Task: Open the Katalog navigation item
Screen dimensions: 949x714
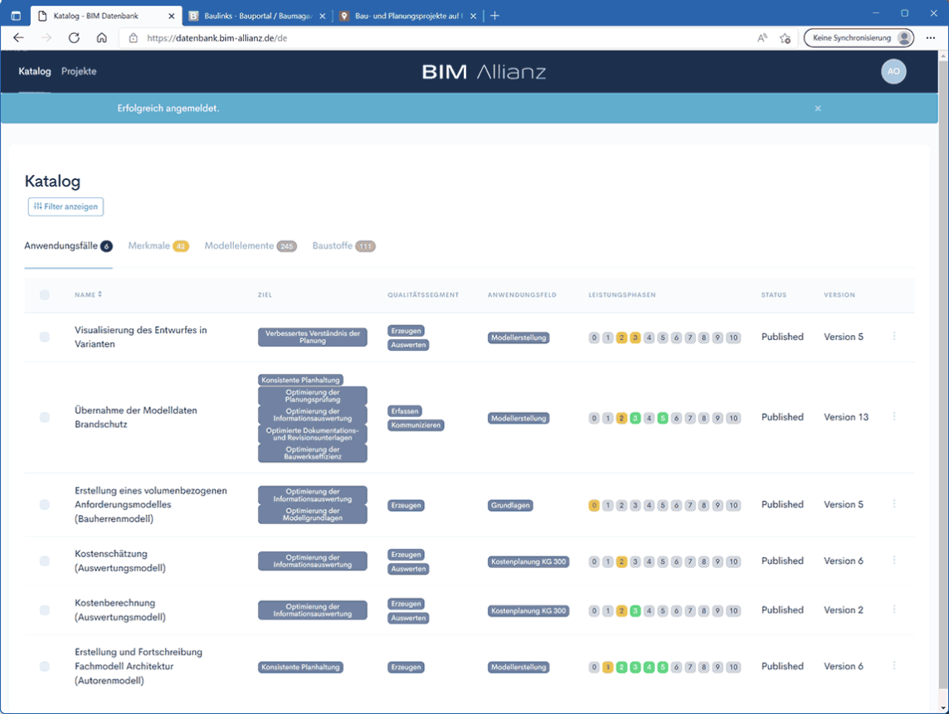Action: 35,71
